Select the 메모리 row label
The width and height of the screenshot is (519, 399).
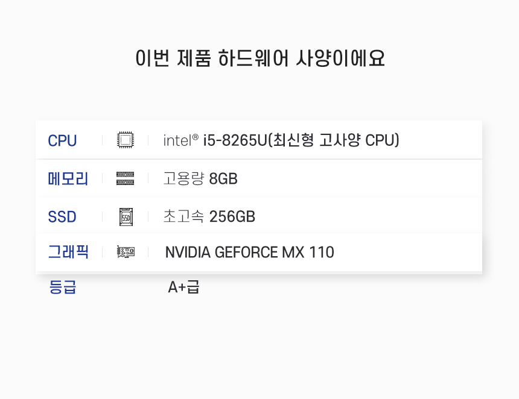click(x=68, y=178)
